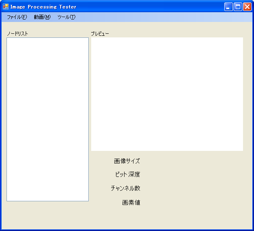Screen dimensions: 254x231
Task: Click the application icon in title bar
Action: click(6, 7)
